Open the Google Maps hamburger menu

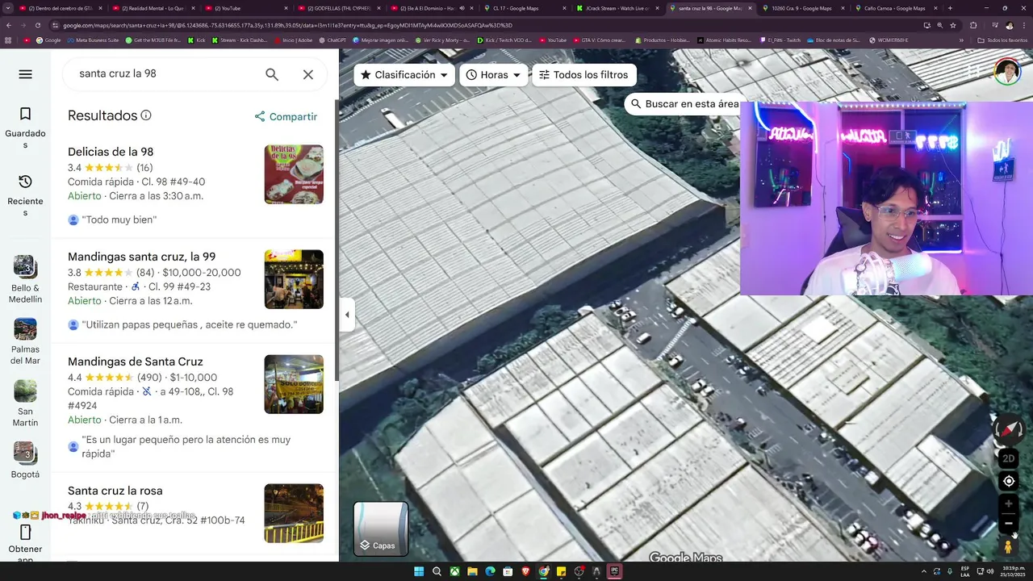click(x=25, y=74)
